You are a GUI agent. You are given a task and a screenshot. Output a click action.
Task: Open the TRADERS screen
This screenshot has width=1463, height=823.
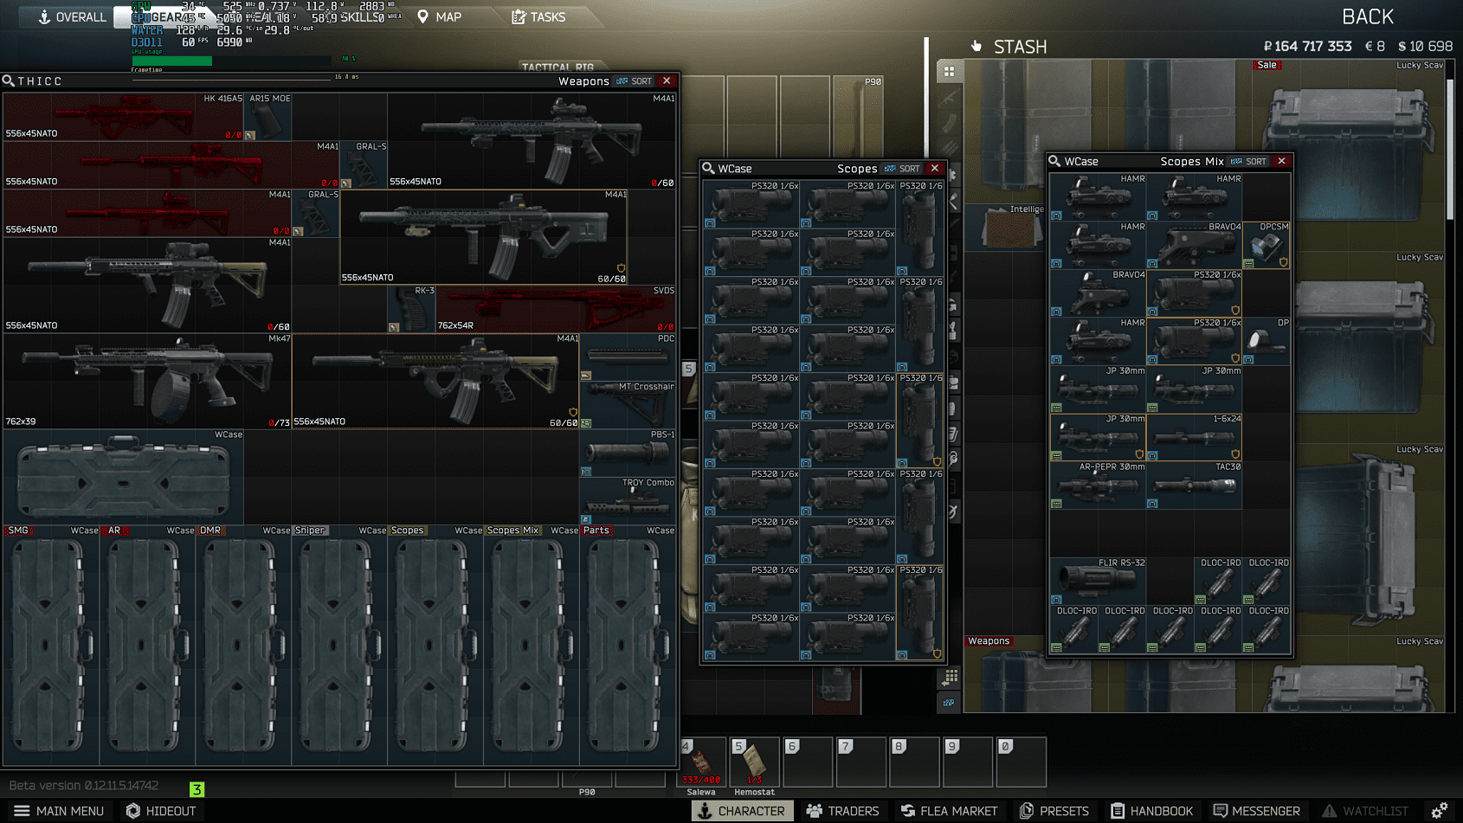click(842, 811)
